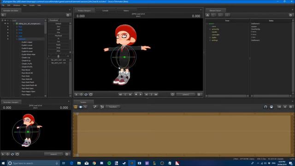
Task: Open the camera1 dropdown in Secondary Viewport
Action: point(53,154)
